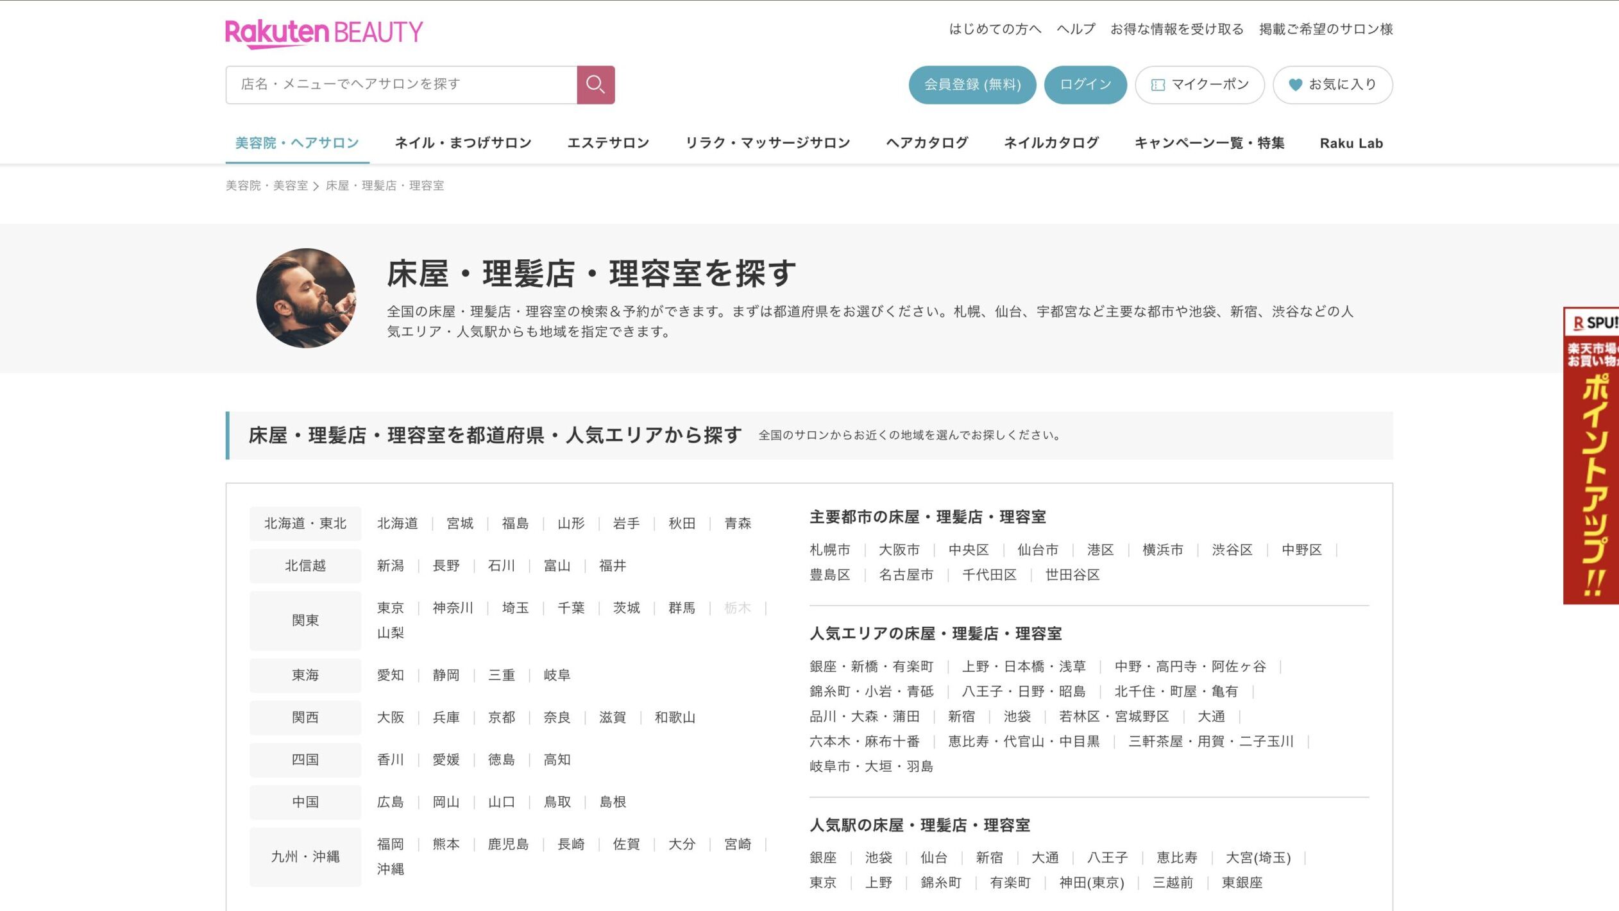Switch to ネイル・まつげサロン tab
This screenshot has height=911, width=1619.
pos(462,143)
